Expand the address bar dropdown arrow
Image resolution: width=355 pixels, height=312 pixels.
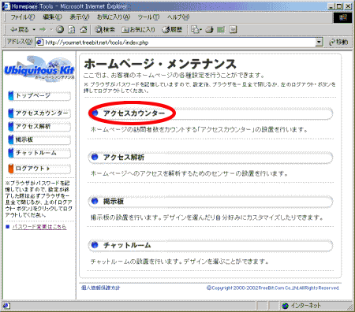[319, 42]
